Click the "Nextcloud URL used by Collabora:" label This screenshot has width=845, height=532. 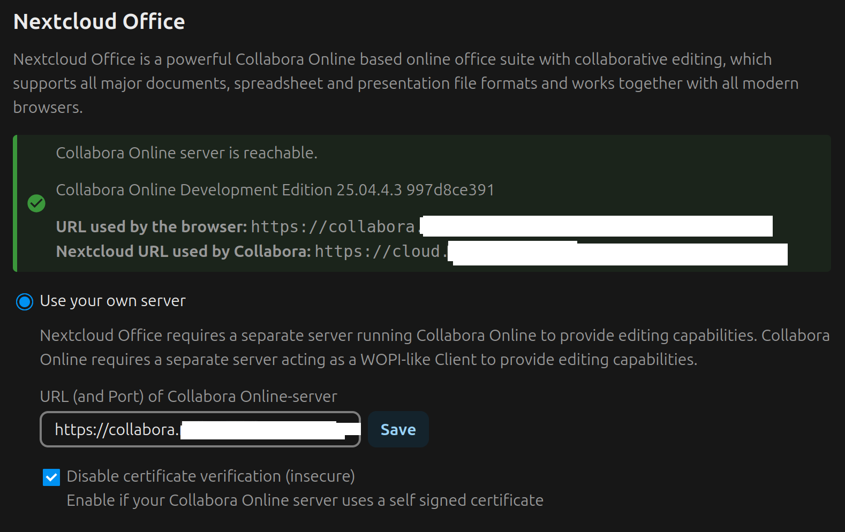click(183, 252)
